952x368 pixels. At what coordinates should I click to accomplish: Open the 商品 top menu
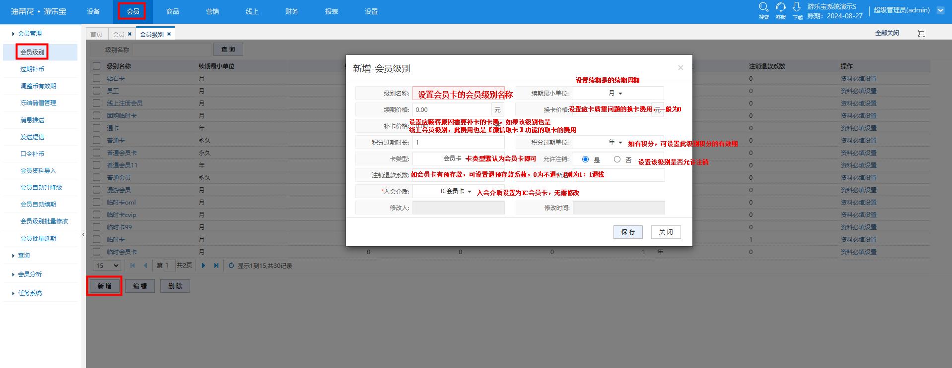[173, 11]
